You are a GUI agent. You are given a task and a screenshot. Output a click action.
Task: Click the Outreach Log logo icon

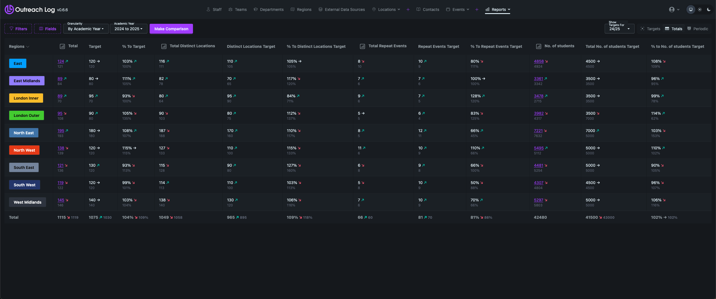[9, 10]
